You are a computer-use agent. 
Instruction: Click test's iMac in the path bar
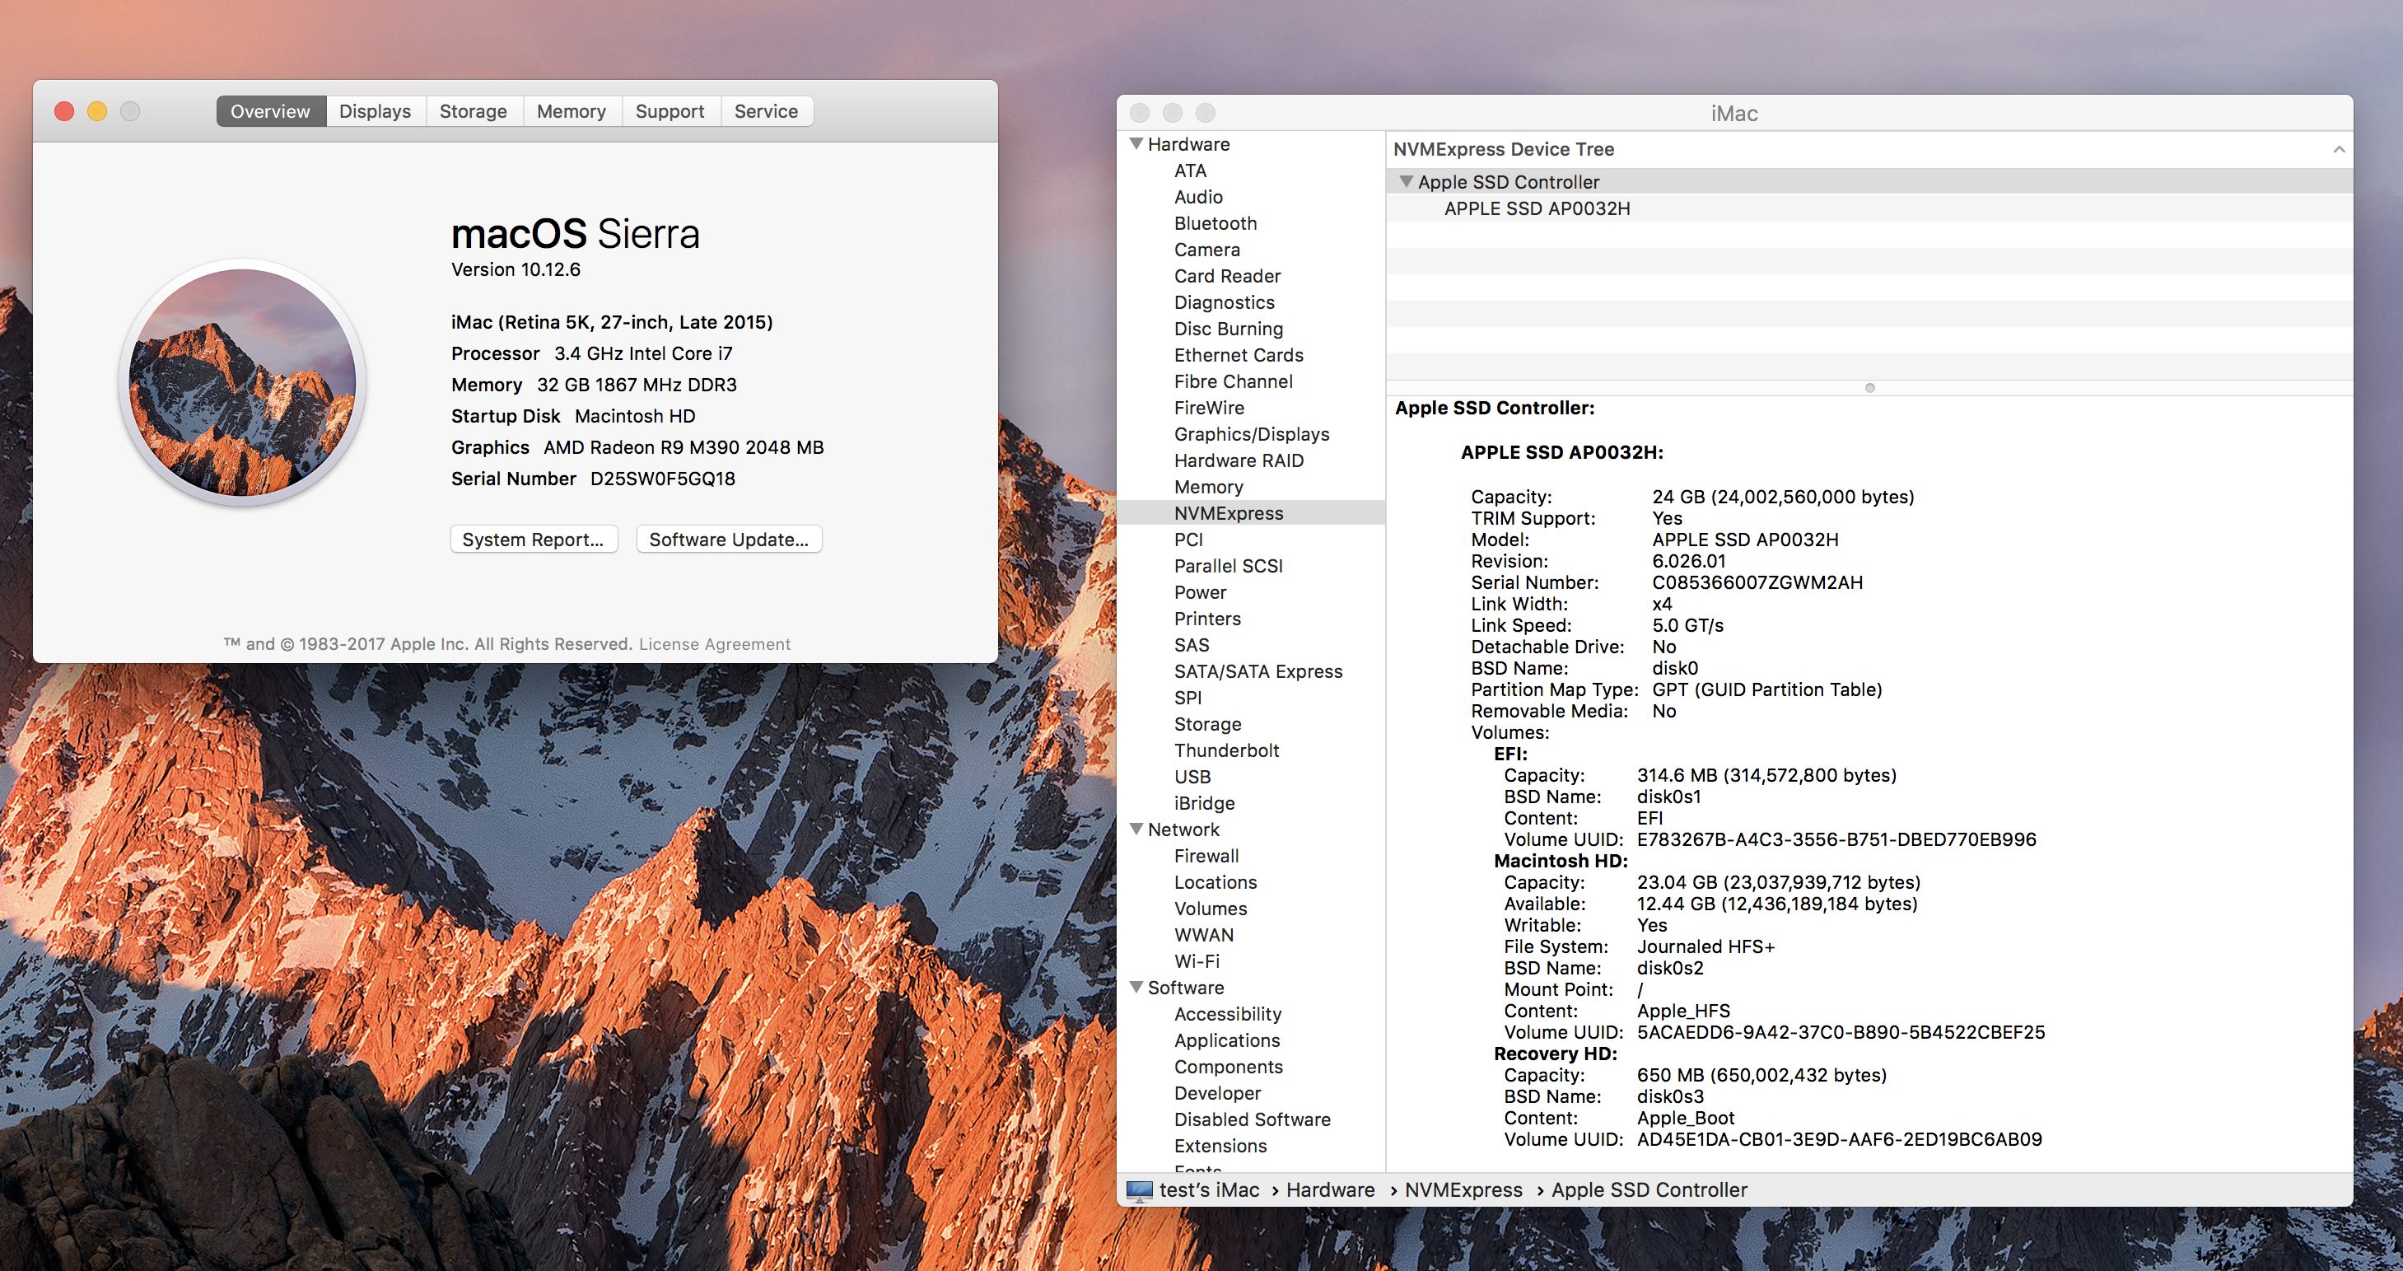(x=1209, y=1189)
